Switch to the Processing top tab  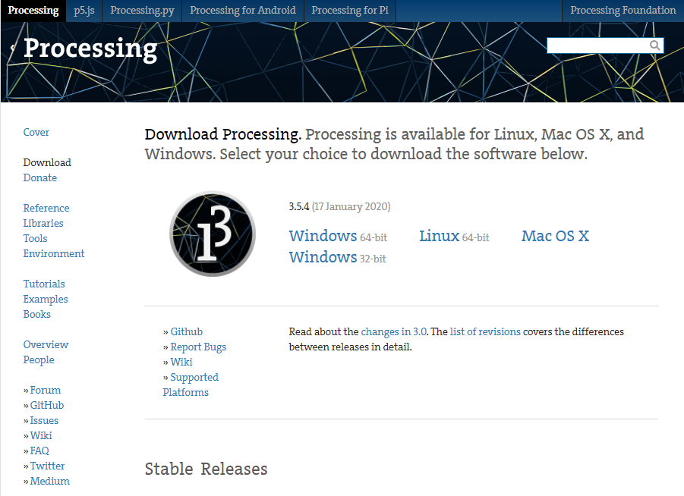pyautogui.click(x=33, y=11)
